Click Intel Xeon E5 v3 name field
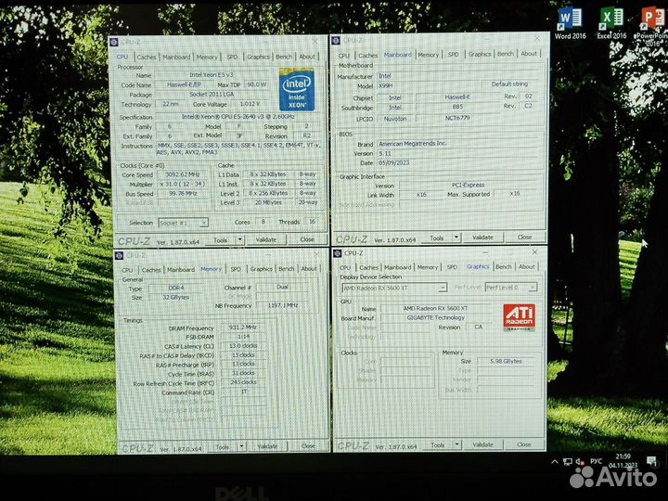Screen dimensions: 668x501 click(212, 75)
